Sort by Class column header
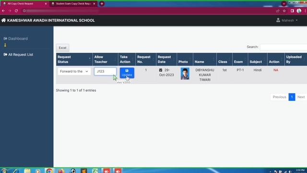 point(224,59)
